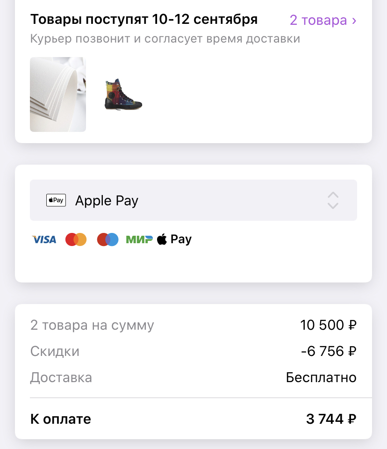Viewport: 387px width, 449px height.
Task: Click the 3 744 ₽ total to pay
Action: pyautogui.click(x=331, y=419)
